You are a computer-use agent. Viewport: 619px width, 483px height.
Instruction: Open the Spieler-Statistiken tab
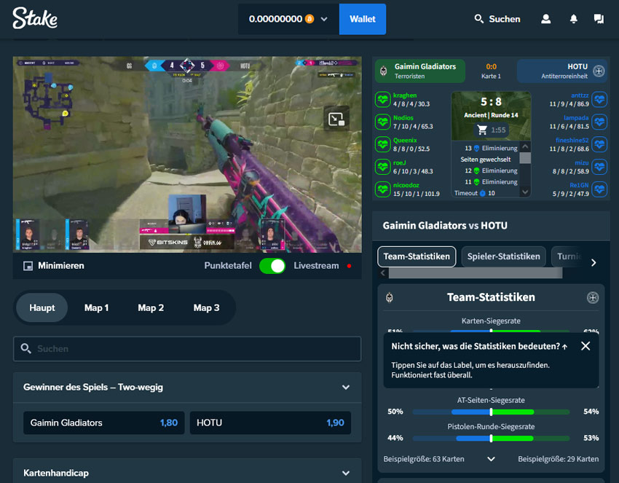[503, 256]
